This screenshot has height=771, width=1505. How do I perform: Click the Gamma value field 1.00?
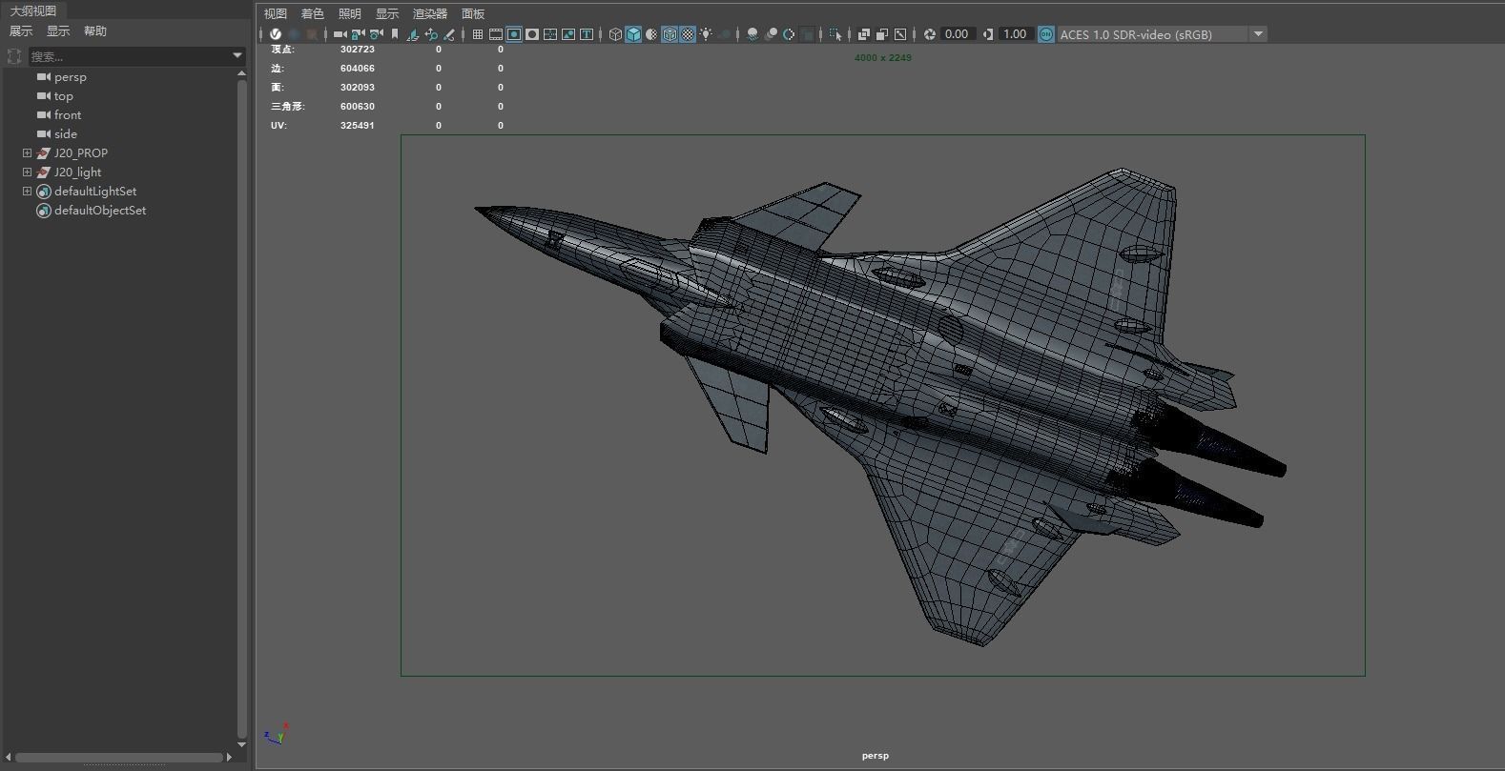[x=1016, y=34]
